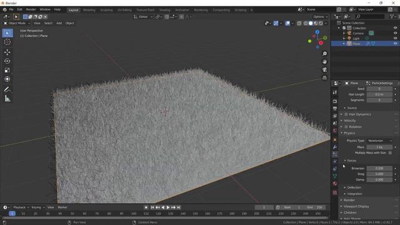Click the outliner search field

coord(370,17)
